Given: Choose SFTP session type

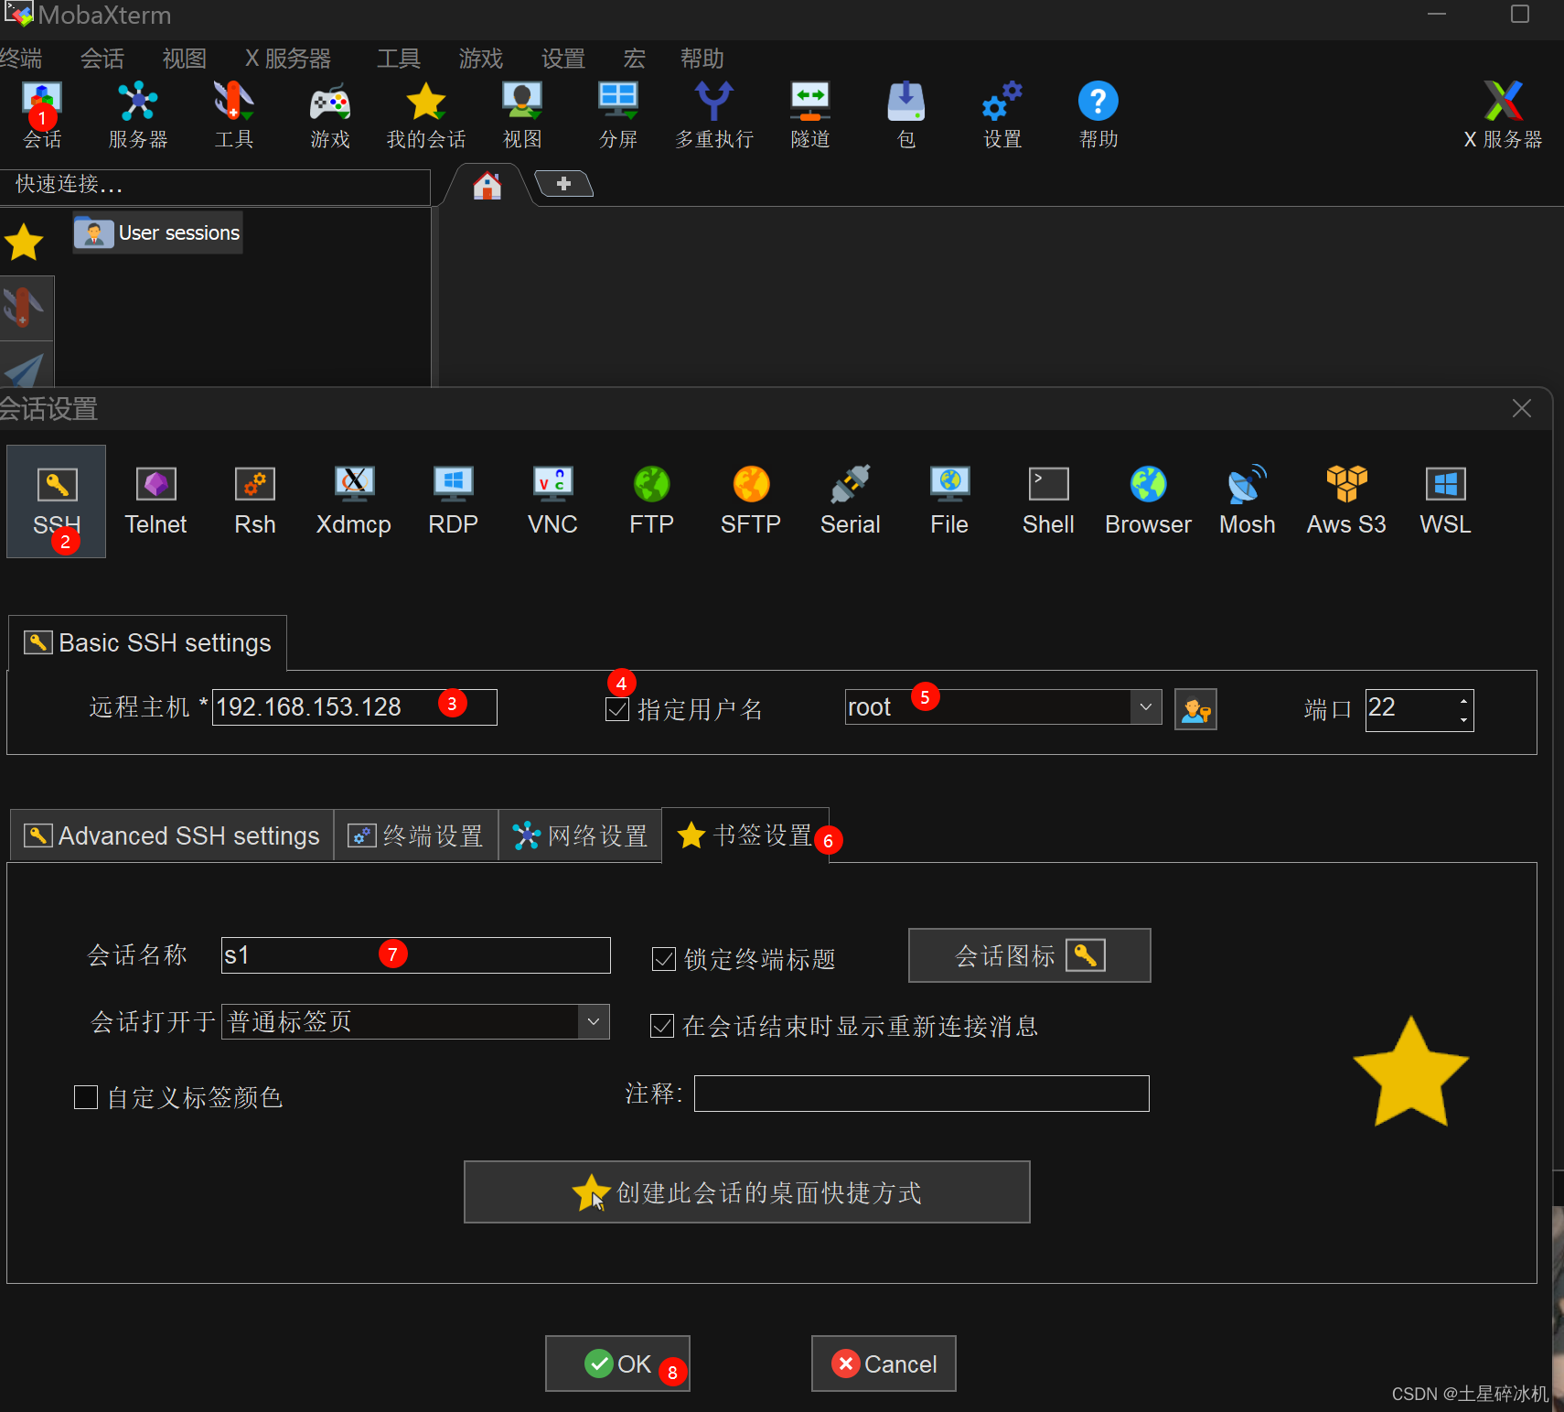Looking at the screenshot, I should coord(751,501).
